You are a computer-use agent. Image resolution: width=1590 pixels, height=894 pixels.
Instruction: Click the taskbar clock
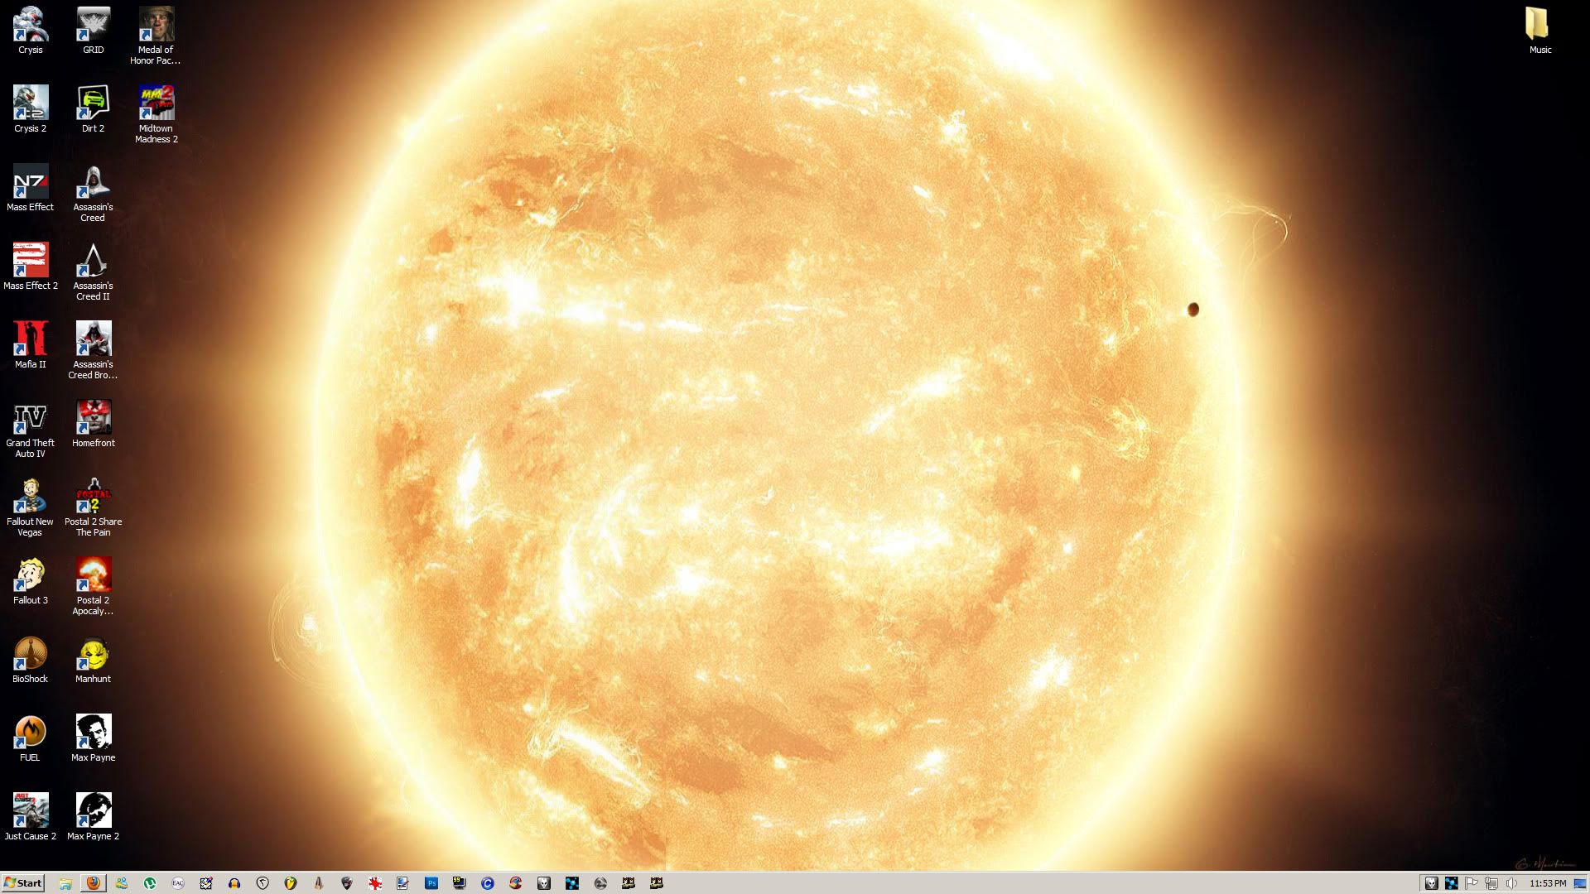point(1547,883)
